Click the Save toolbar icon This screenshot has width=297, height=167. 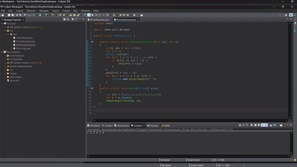click(9, 15)
